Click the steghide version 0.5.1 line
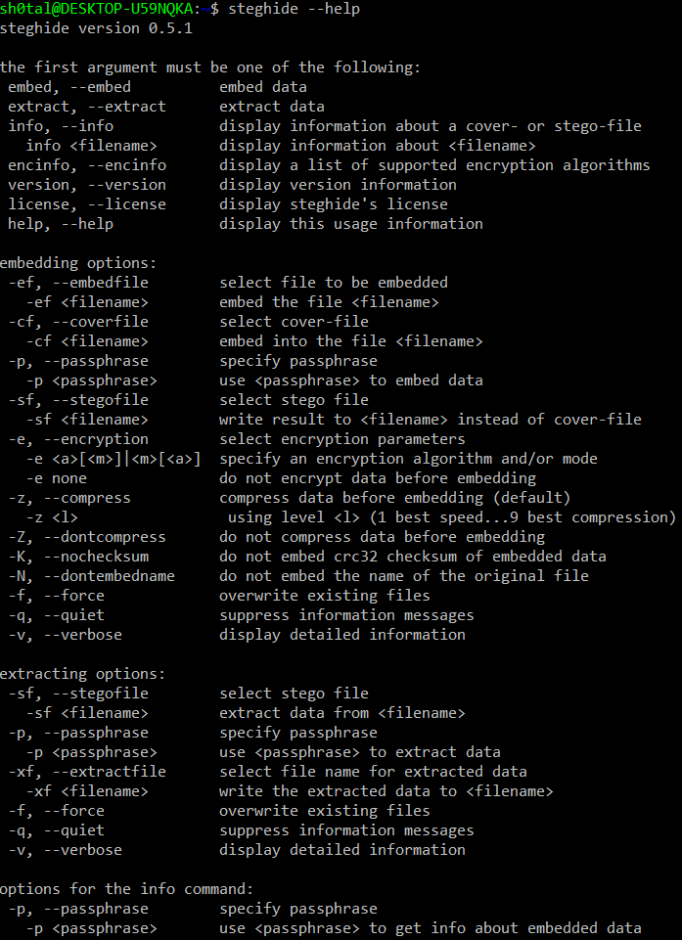 pyautogui.click(x=96, y=28)
